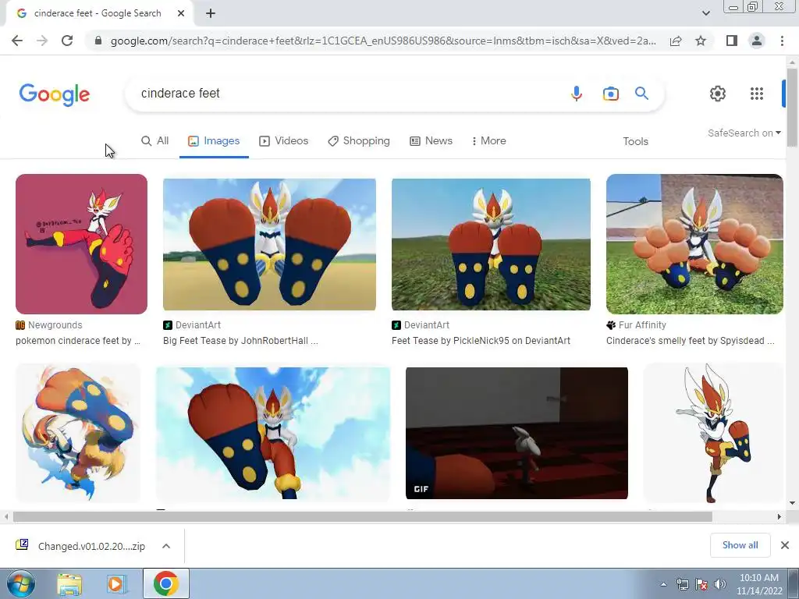Go back to the previous page
This screenshot has width=799, height=599.
pos(17,41)
